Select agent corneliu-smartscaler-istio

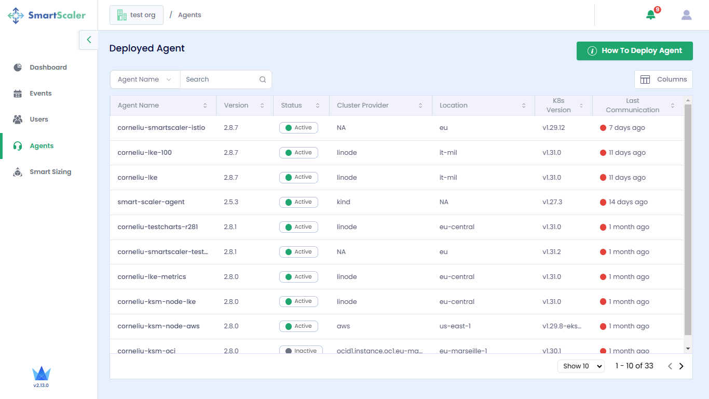[x=161, y=128]
